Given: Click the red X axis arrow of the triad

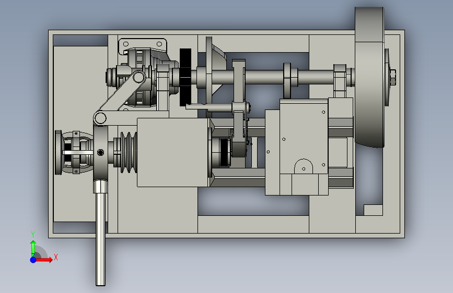Looking at the screenshot, I should (x=44, y=260).
